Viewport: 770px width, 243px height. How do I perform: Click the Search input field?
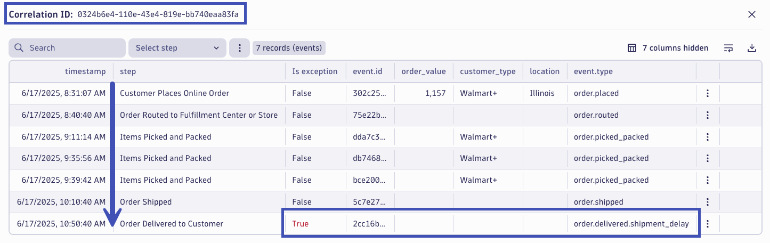pyautogui.click(x=67, y=48)
